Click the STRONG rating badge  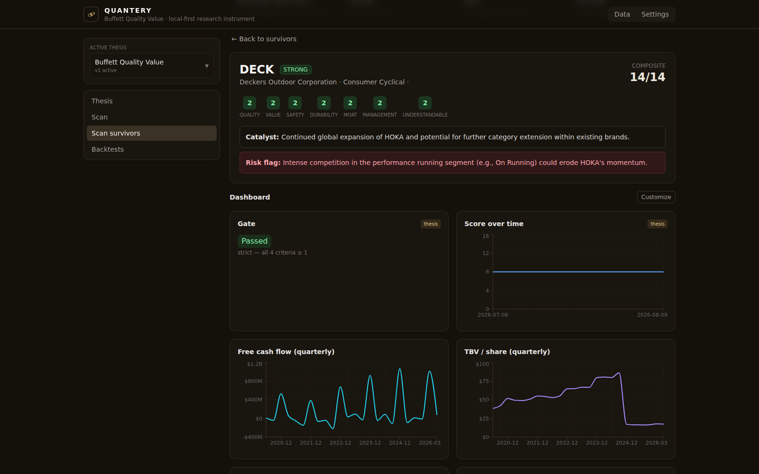296,70
